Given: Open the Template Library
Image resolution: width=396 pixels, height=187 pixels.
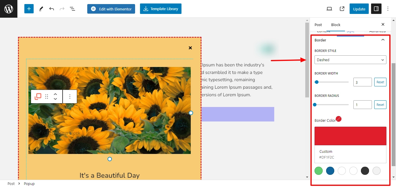Looking at the screenshot, I should pos(161,9).
